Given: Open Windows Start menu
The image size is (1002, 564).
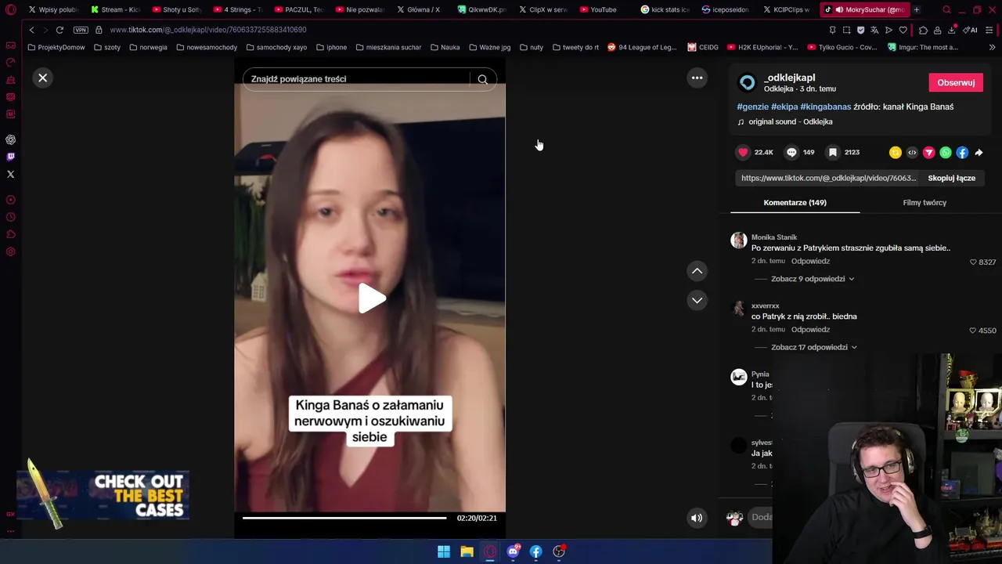Looking at the screenshot, I should click(444, 551).
